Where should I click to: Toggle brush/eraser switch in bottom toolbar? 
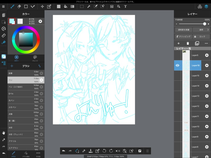[77, 151]
